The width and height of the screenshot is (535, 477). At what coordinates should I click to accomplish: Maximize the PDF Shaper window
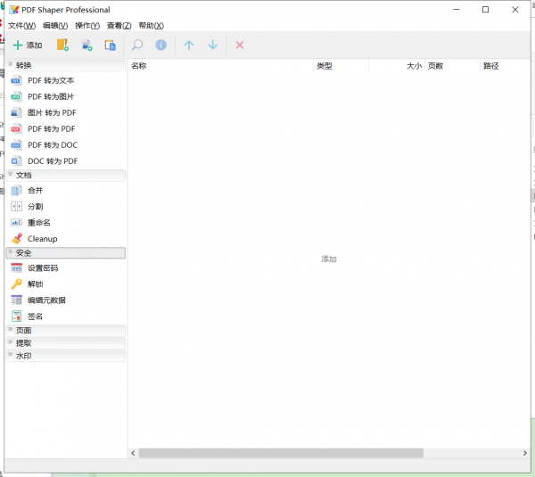coord(485,10)
